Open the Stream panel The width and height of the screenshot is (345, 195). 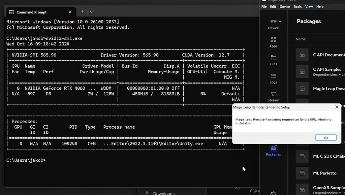click(273, 97)
